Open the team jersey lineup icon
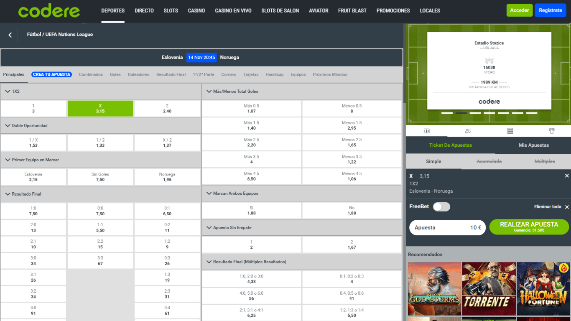This screenshot has height=321, width=571. (551, 131)
